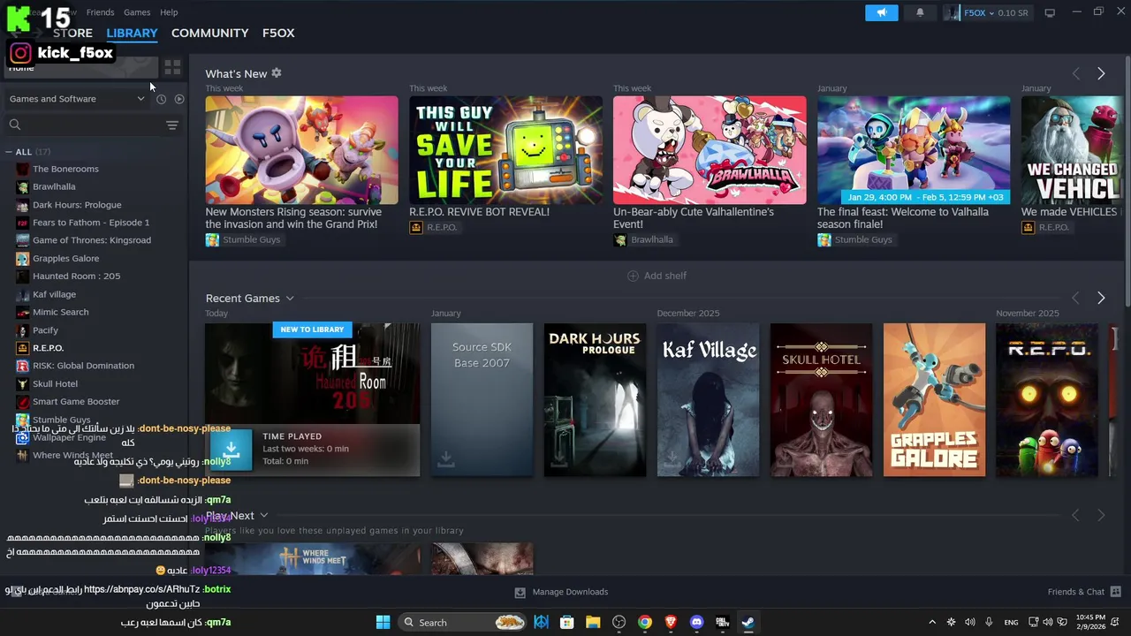The width and height of the screenshot is (1131, 636).
Task: Open the Games menu
Action: [x=137, y=12]
